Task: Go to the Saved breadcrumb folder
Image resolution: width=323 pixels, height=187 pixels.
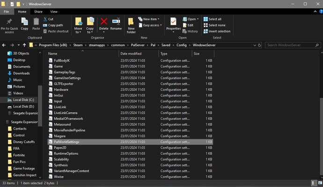Action: (x=166, y=45)
